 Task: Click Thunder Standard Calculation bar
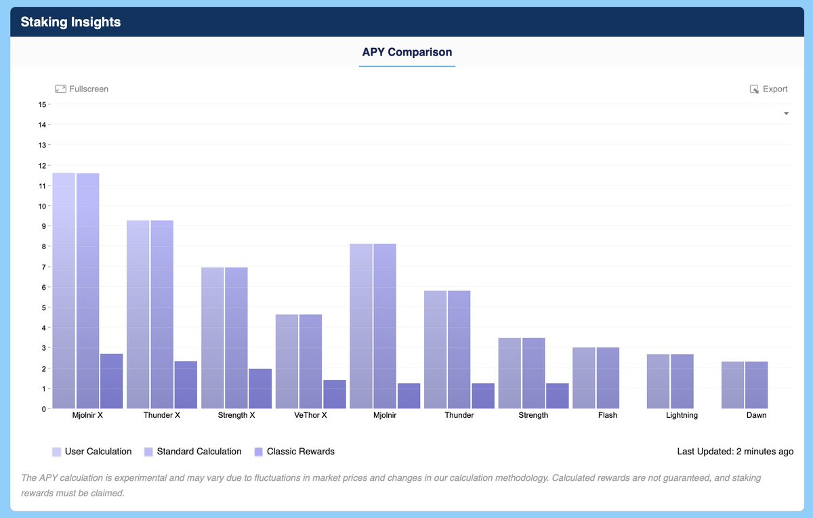[x=459, y=349]
